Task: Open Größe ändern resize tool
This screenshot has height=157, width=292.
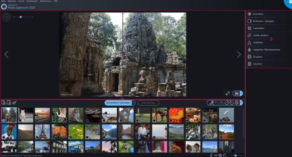Action: (x=269, y=35)
